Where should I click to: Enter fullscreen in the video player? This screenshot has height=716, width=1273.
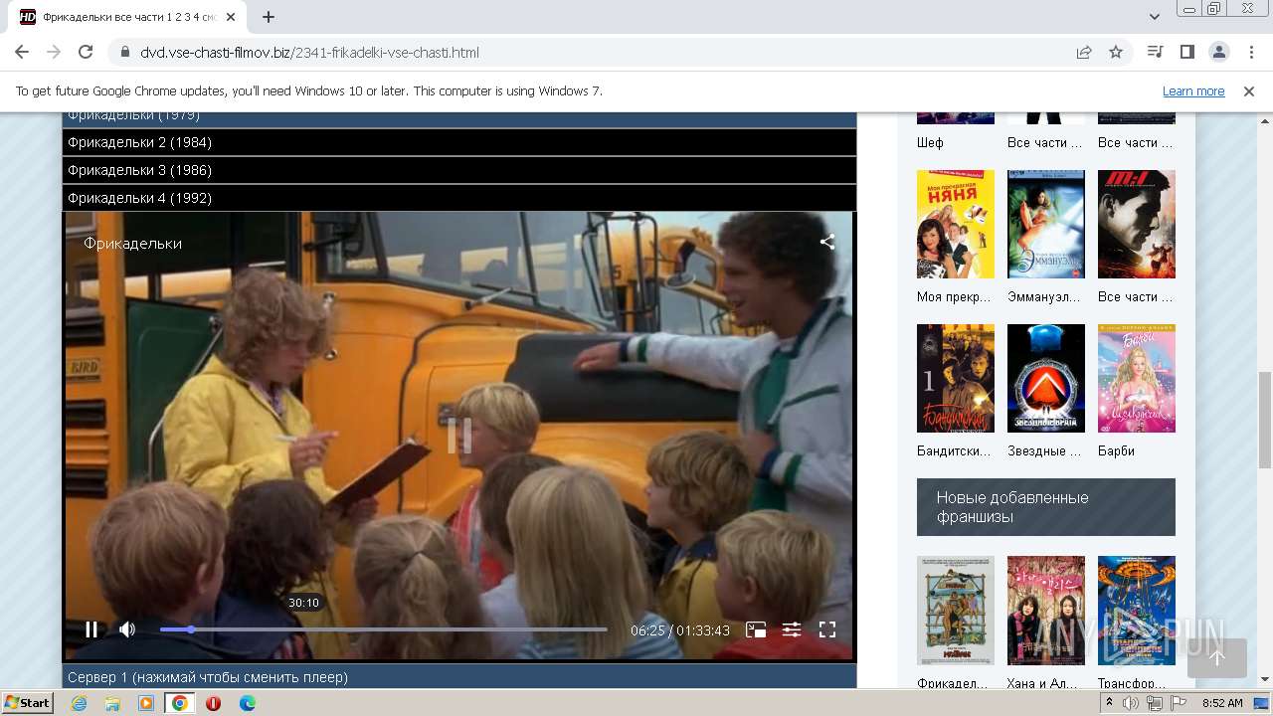(827, 629)
